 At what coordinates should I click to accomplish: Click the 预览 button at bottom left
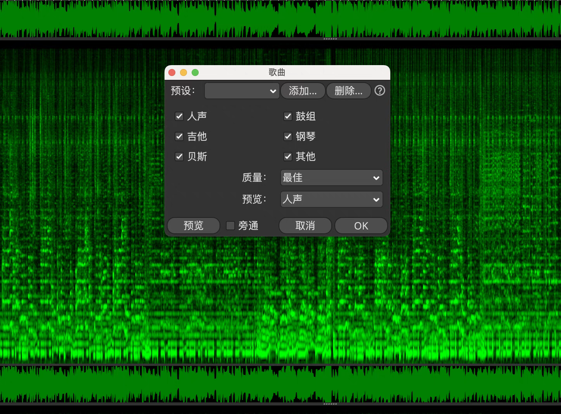click(x=193, y=226)
